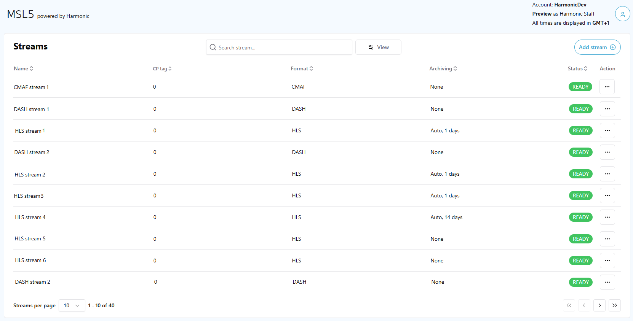Go to the next page of streams
Screen dimensions: 633x321
pyautogui.click(x=599, y=305)
